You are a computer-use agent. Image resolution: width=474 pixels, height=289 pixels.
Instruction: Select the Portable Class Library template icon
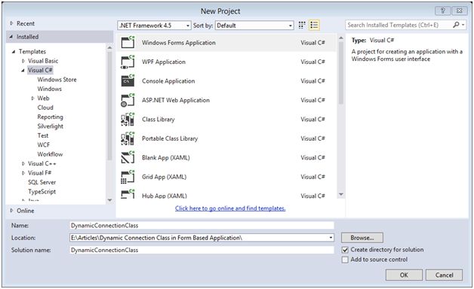[128, 138]
